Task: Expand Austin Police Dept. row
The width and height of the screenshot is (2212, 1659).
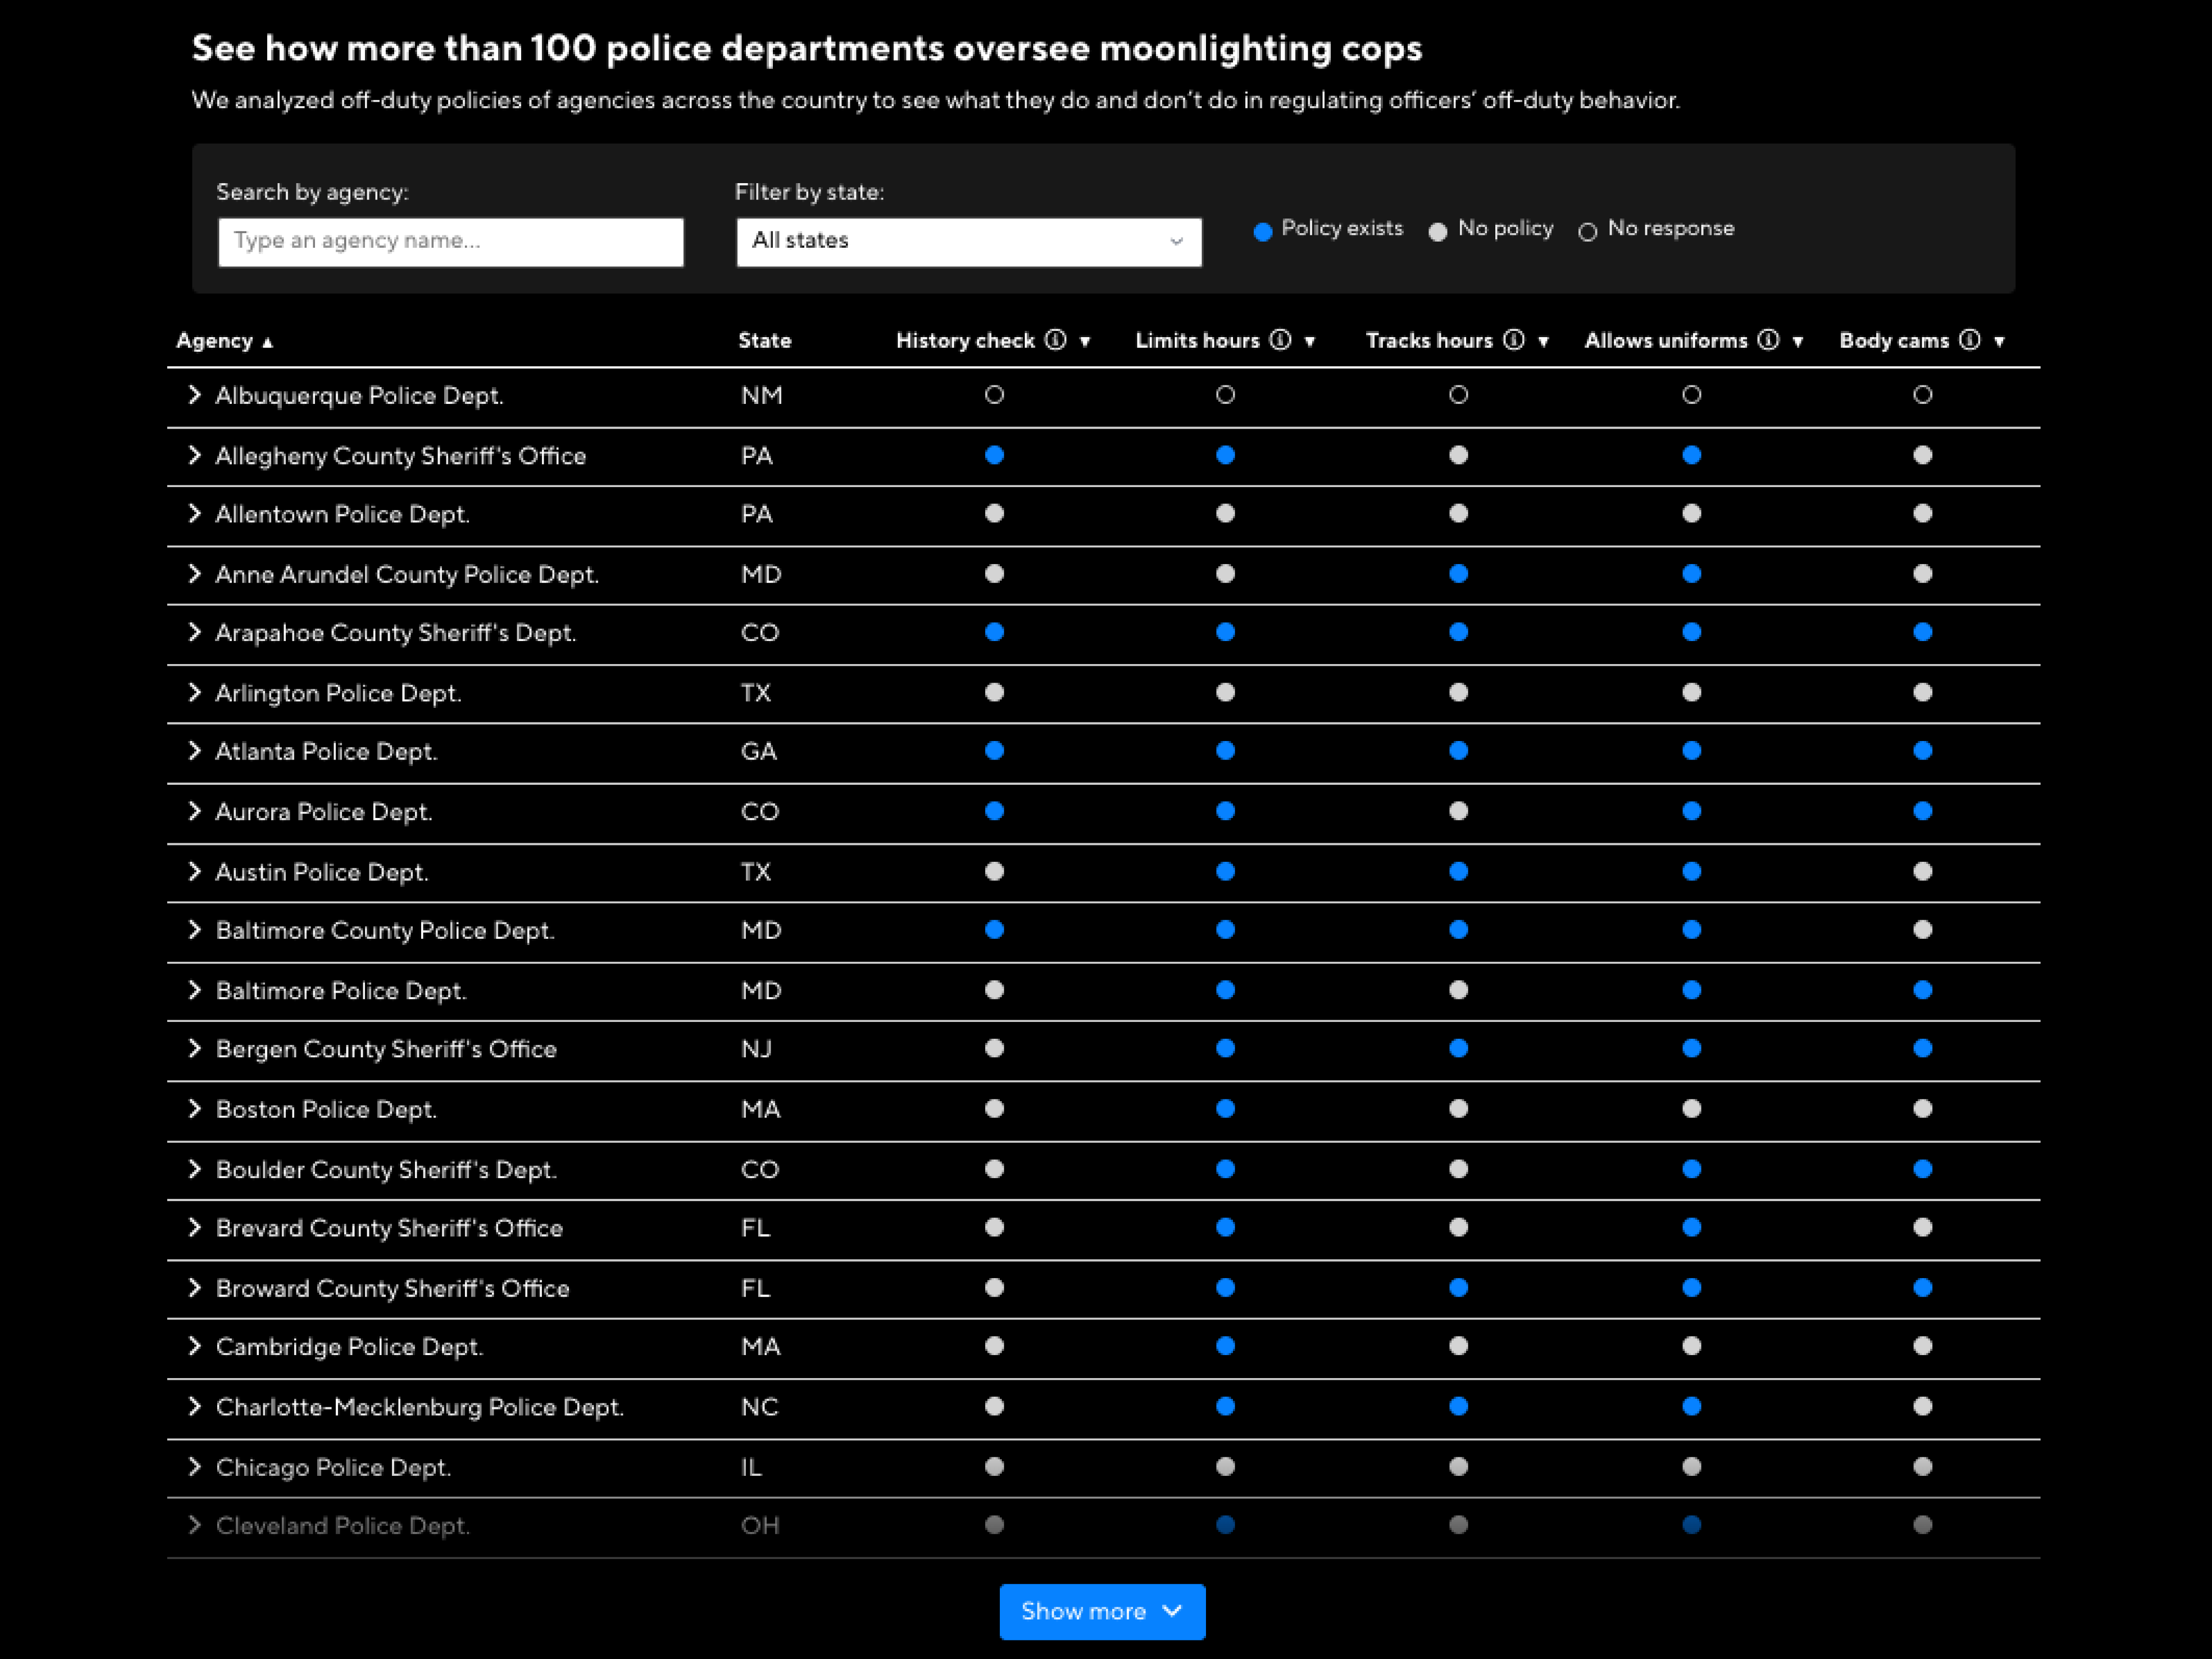Action: tap(195, 871)
